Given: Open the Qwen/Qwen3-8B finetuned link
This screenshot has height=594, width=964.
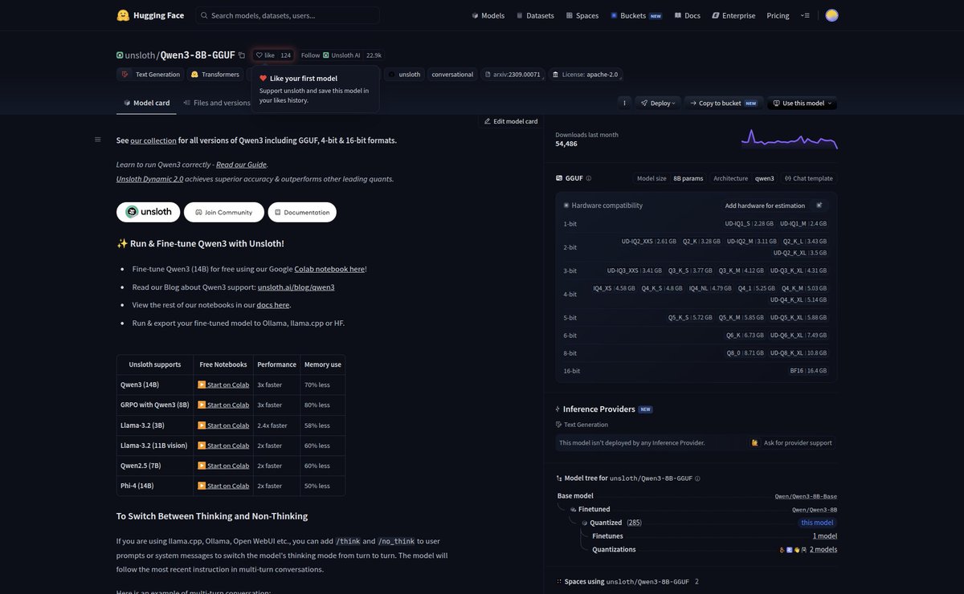Looking at the screenshot, I should coord(815,510).
